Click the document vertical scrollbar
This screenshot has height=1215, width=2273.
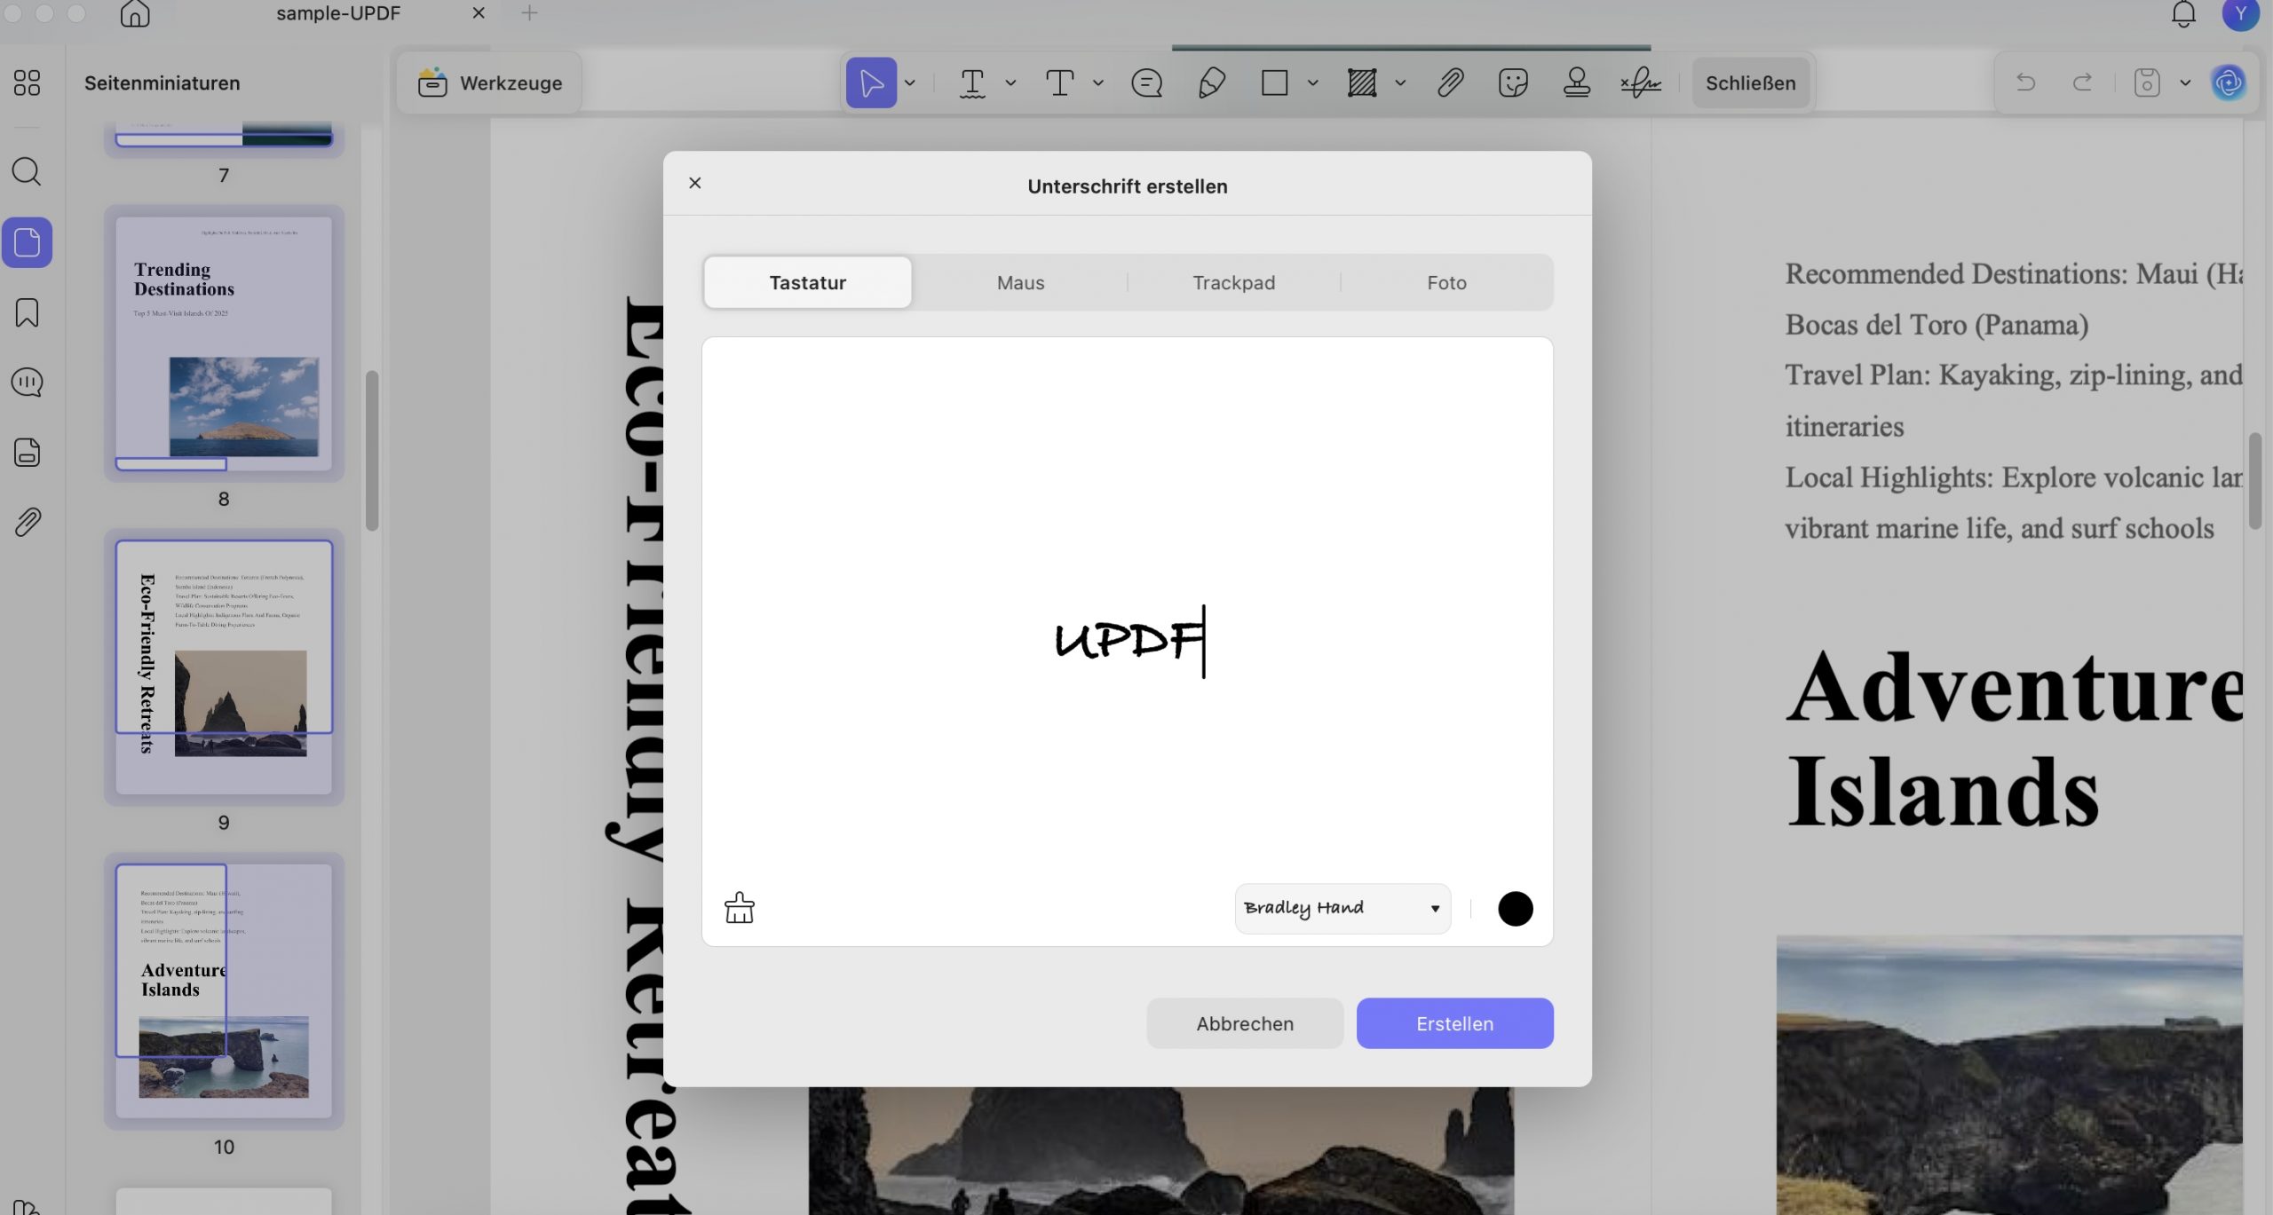pos(2254,480)
